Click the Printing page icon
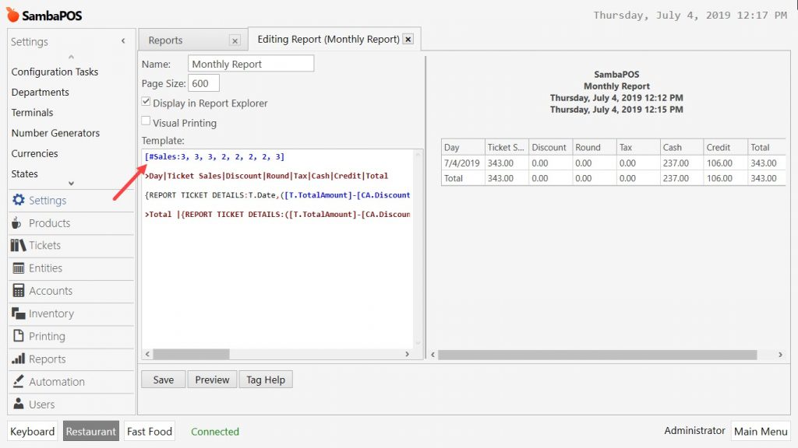Image resolution: width=798 pixels, height=448 pixels. (19, 336)
